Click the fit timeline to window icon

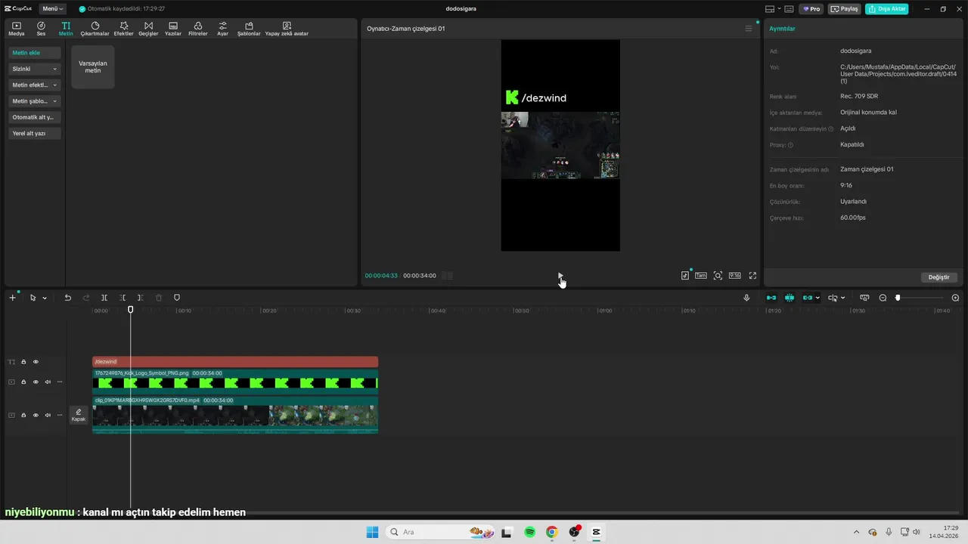tap(864, 298)
